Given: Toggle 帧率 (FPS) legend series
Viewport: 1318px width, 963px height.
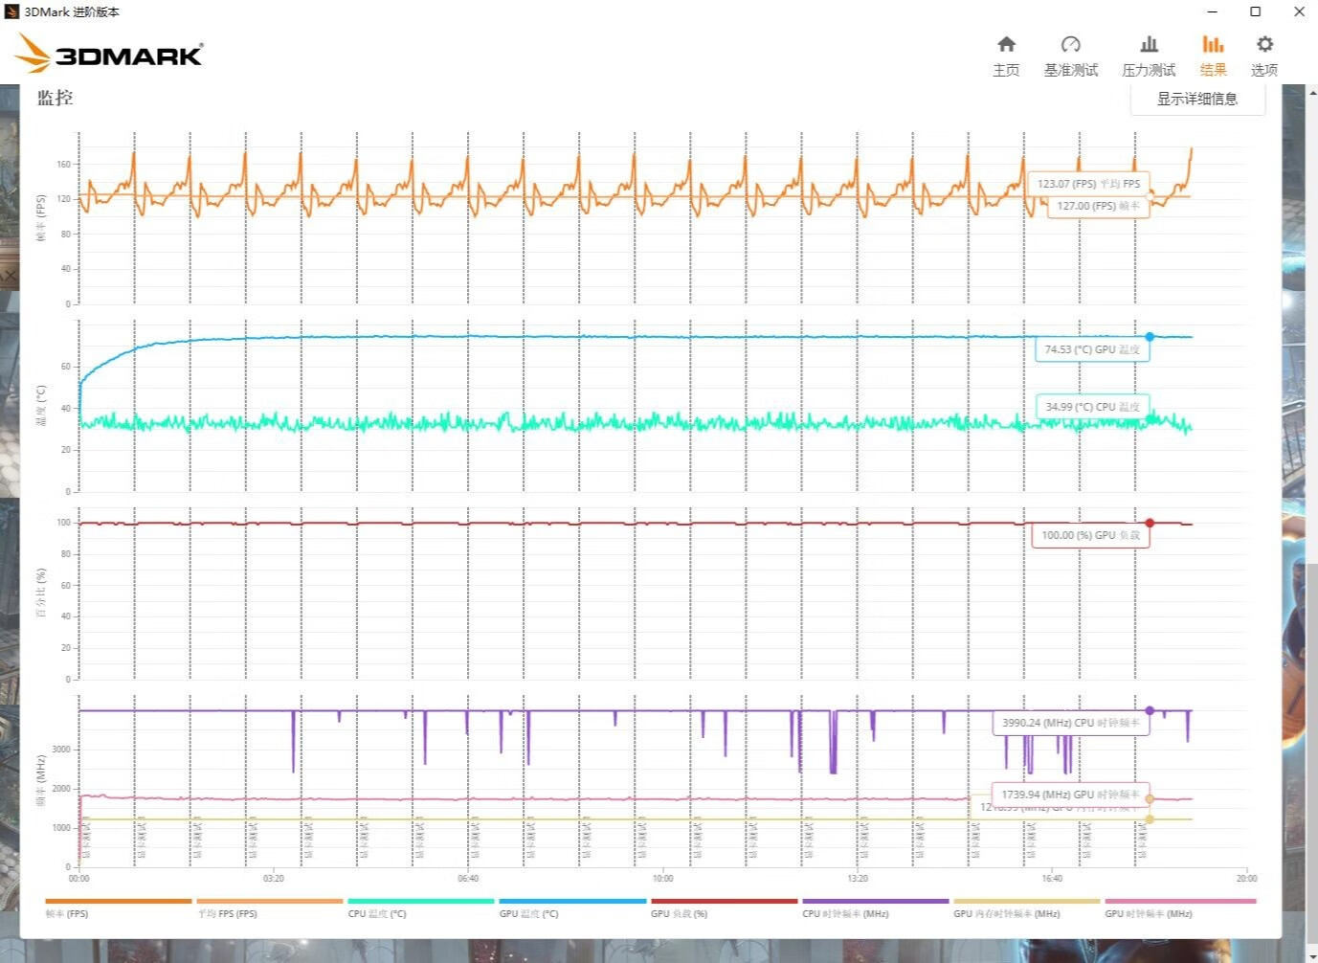Looking at the screenshot, I should coord(119,907).
